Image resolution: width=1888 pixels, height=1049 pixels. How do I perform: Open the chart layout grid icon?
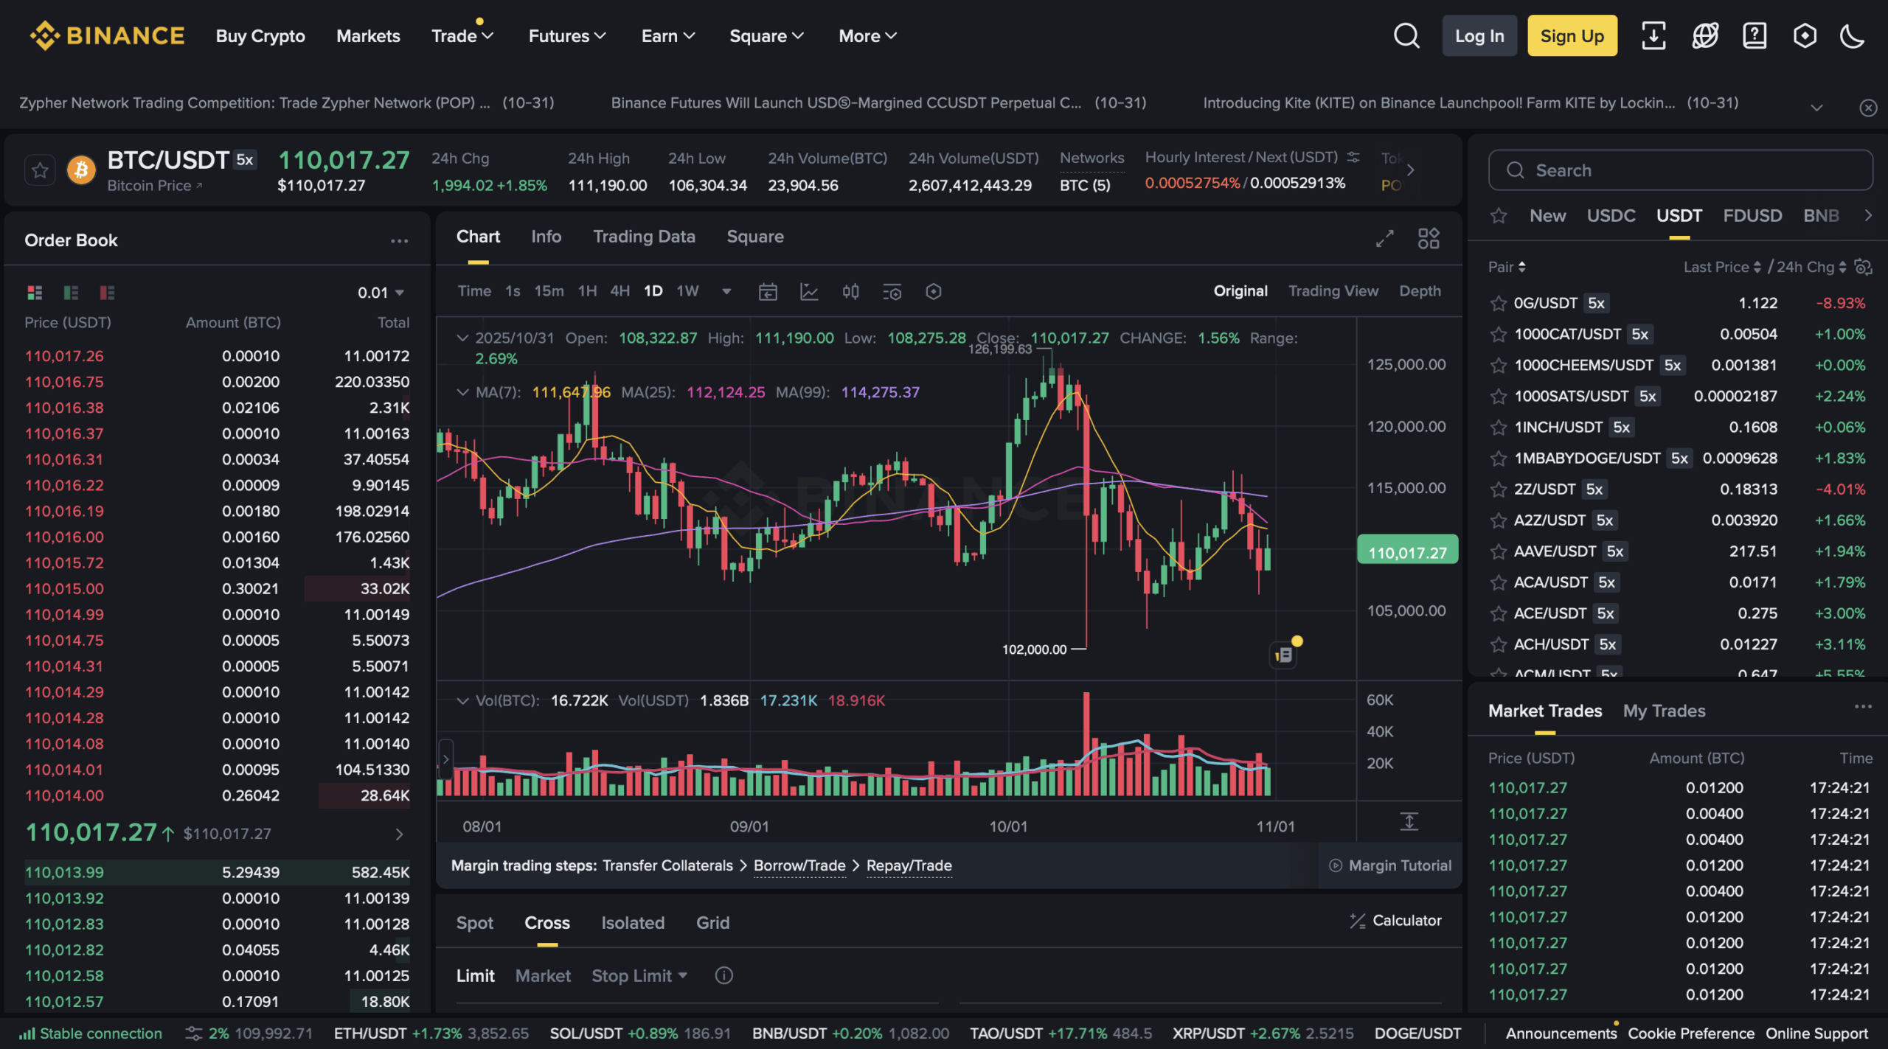[x=1429, y=238]
